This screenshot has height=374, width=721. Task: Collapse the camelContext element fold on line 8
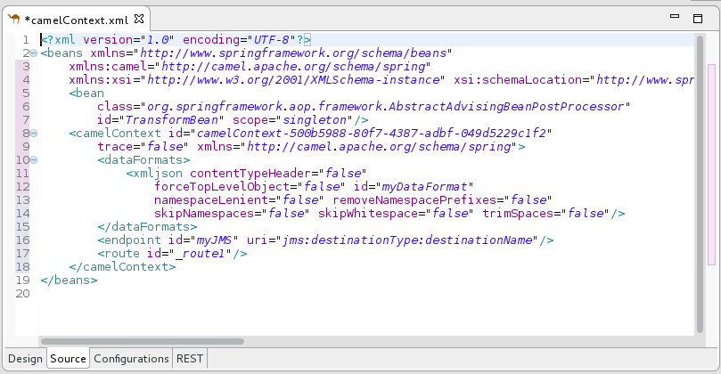coord(33,134)
